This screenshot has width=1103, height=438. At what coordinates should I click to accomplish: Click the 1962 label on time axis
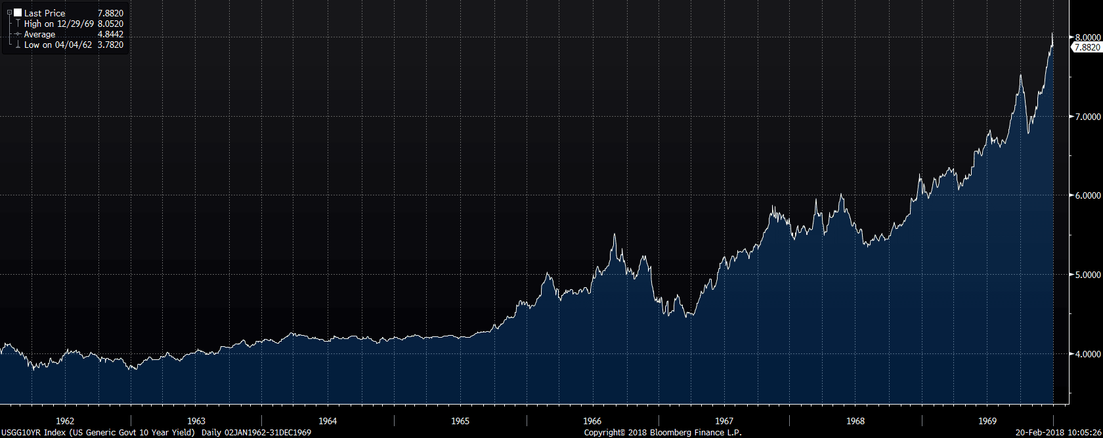pos(65,421)
